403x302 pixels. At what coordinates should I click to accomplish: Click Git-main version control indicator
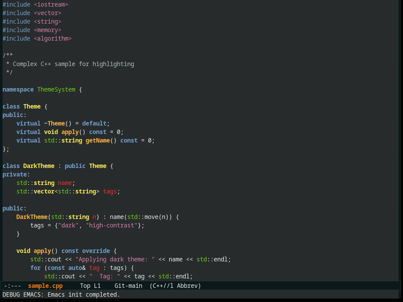tap(128, 286)
